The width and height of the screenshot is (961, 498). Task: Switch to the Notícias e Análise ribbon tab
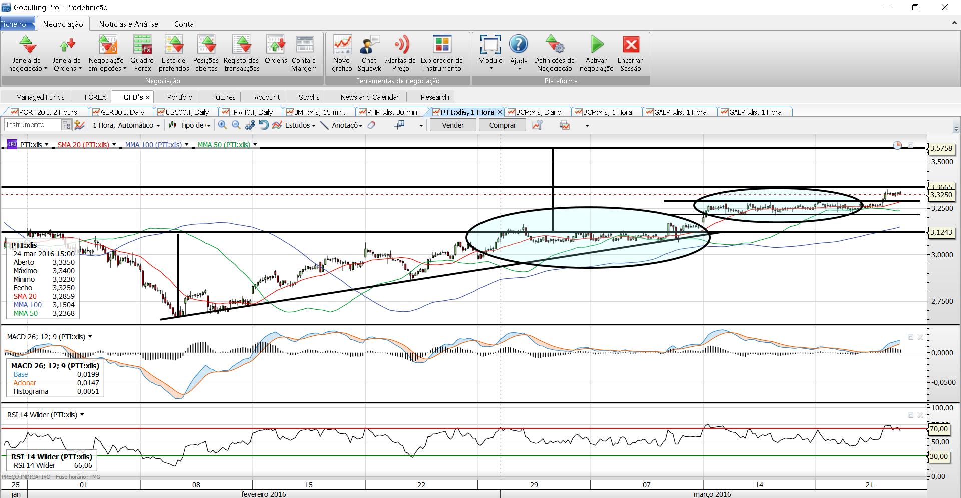click(x=128, y=24)
